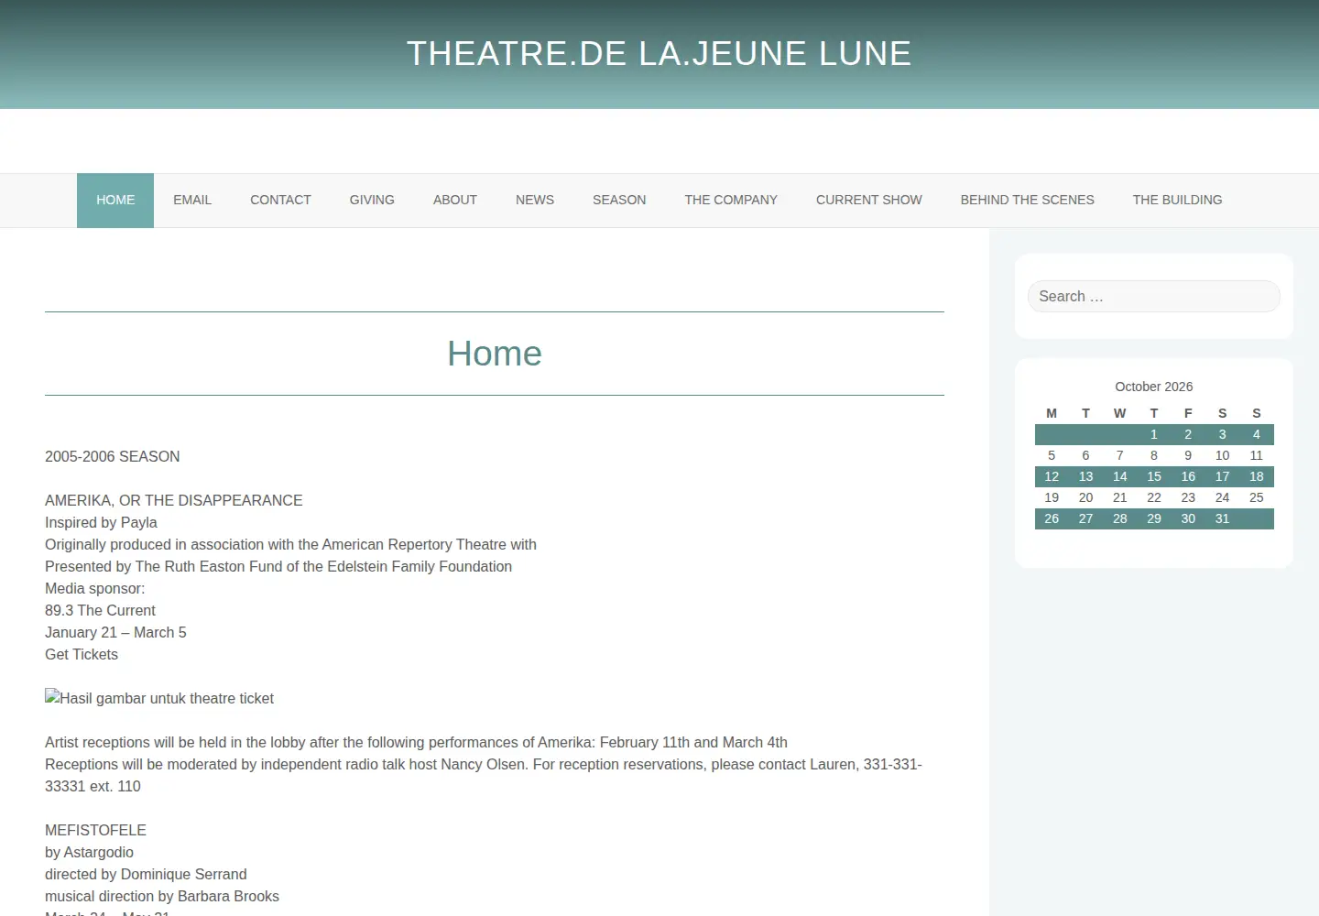Click the January 21 – March 5 text
The image size is (1319, 916).
[115, 632]
